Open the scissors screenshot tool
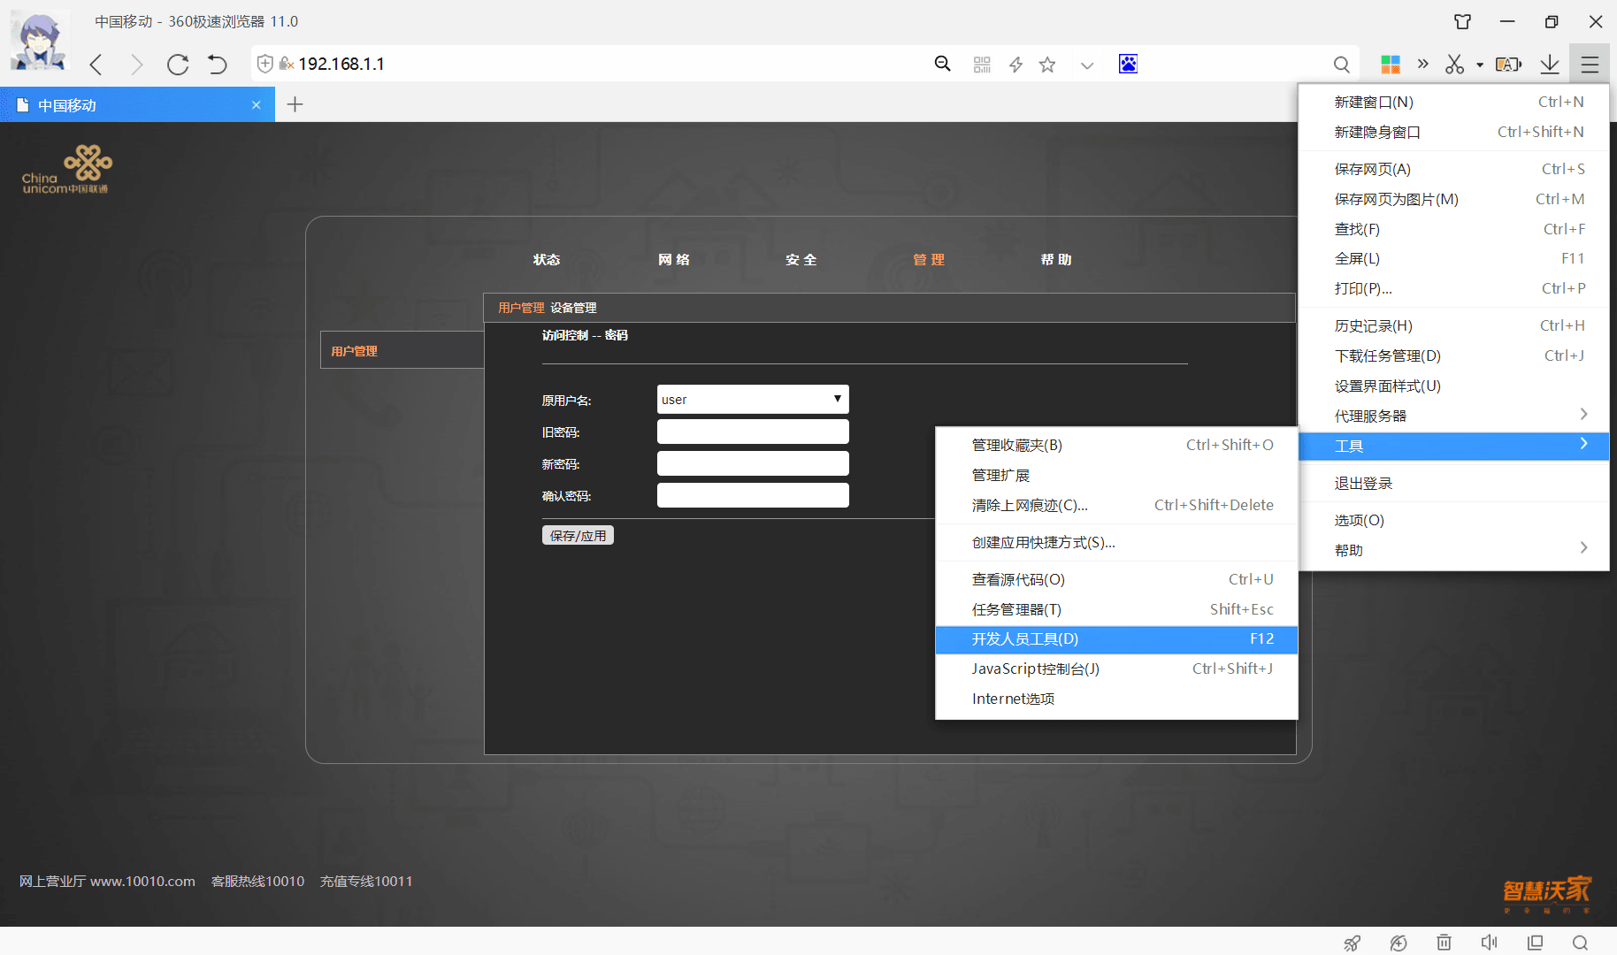 [1454, 64]
